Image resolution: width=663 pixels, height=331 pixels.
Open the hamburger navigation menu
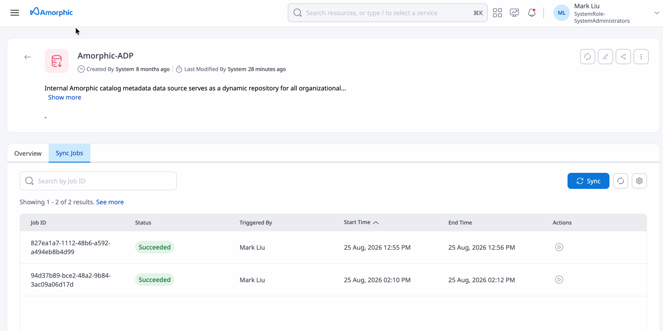click(15, 12)
